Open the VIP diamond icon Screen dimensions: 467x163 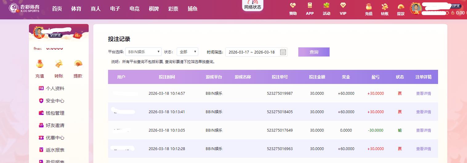[343, 6]
